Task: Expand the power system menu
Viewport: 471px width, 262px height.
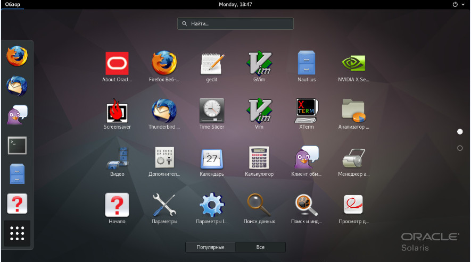Action: tap(458, 4)
